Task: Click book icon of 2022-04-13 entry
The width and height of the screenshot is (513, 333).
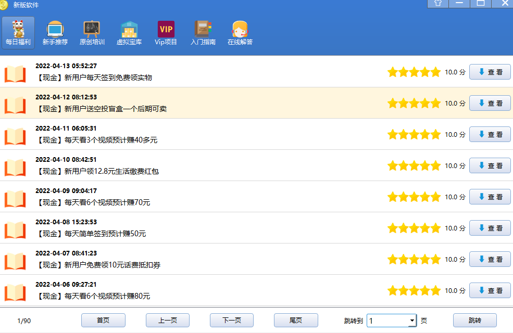Action: [15, 73]
